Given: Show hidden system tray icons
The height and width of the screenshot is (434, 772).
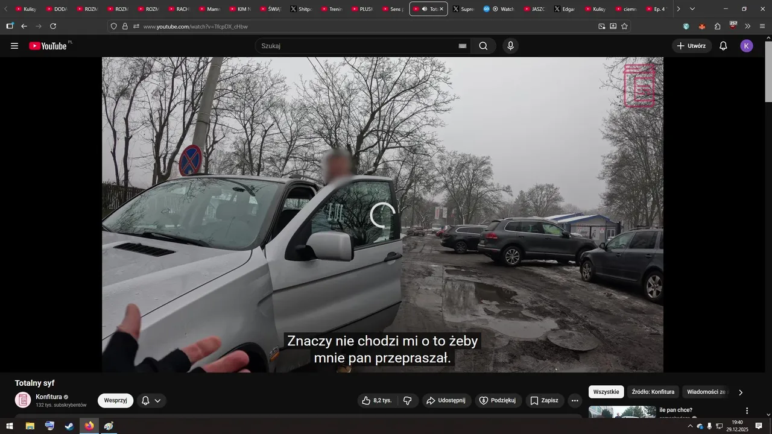Looking at the screenshot, I should pos(690,426).
